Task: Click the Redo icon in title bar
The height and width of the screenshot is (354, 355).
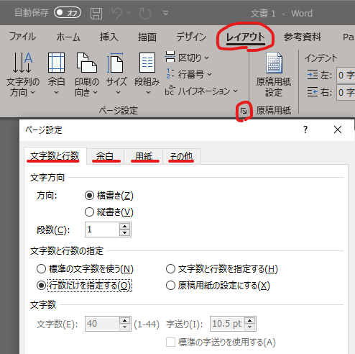Action: 145,13
